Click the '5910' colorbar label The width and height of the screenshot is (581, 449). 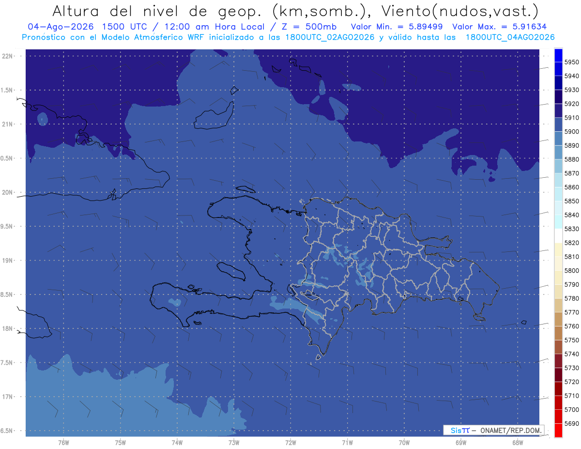(x=571, y=118)
